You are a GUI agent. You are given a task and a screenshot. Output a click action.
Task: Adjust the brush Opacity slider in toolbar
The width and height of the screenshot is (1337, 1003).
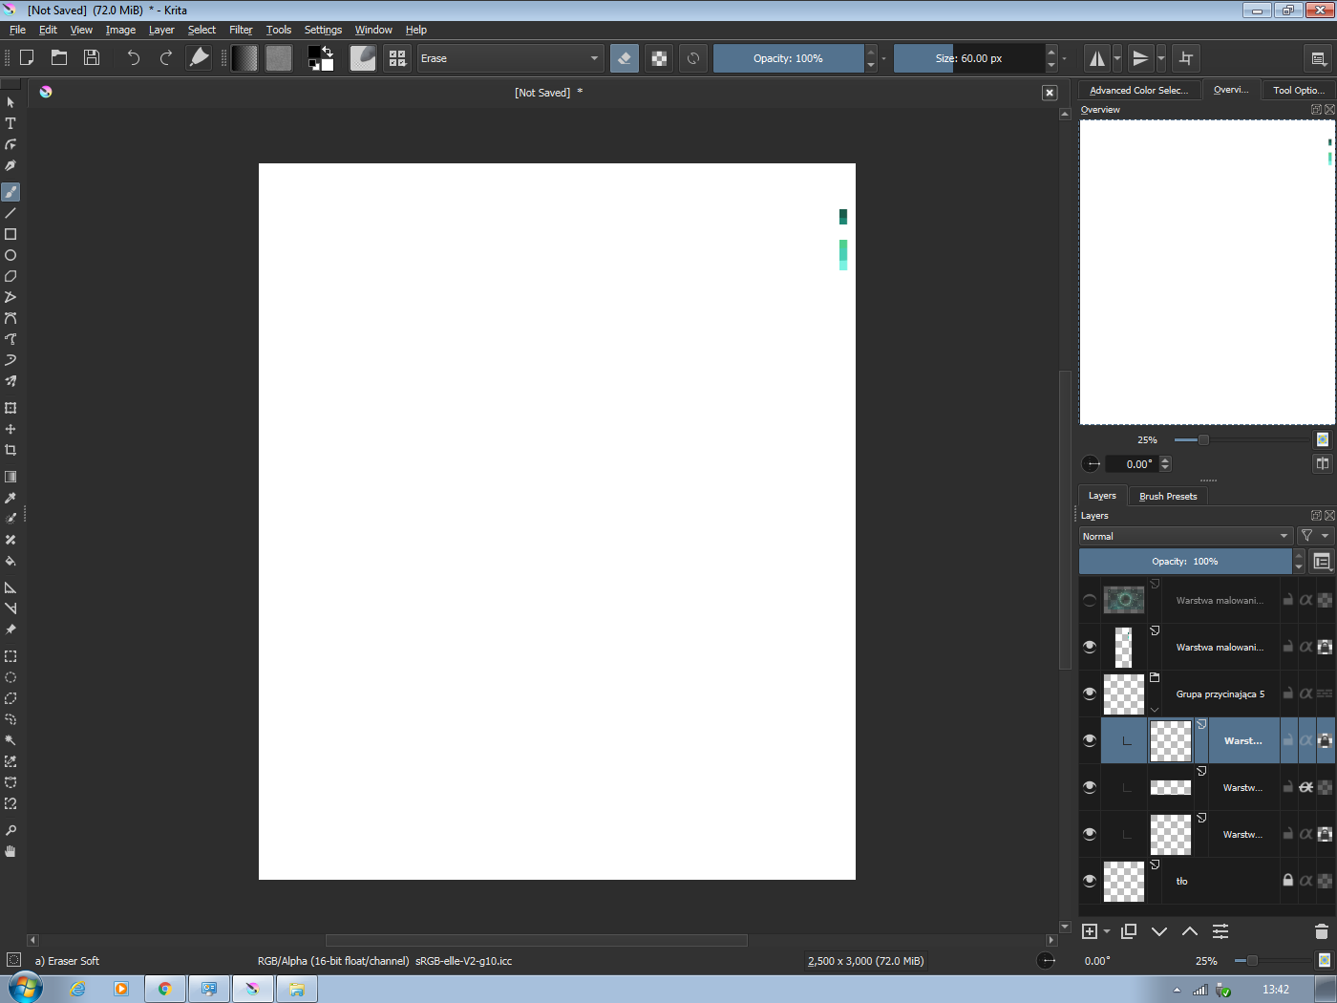pos(788,58)
